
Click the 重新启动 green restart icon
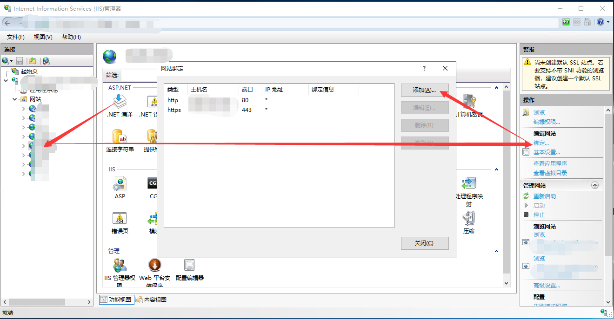point(526,196)
